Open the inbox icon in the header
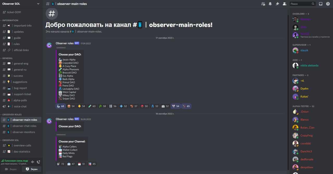This screenshot has width=333, height=174. point(321,4)
